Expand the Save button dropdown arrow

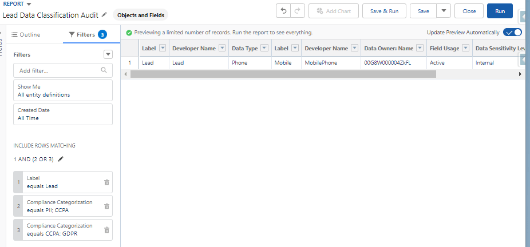click(444, 11)
